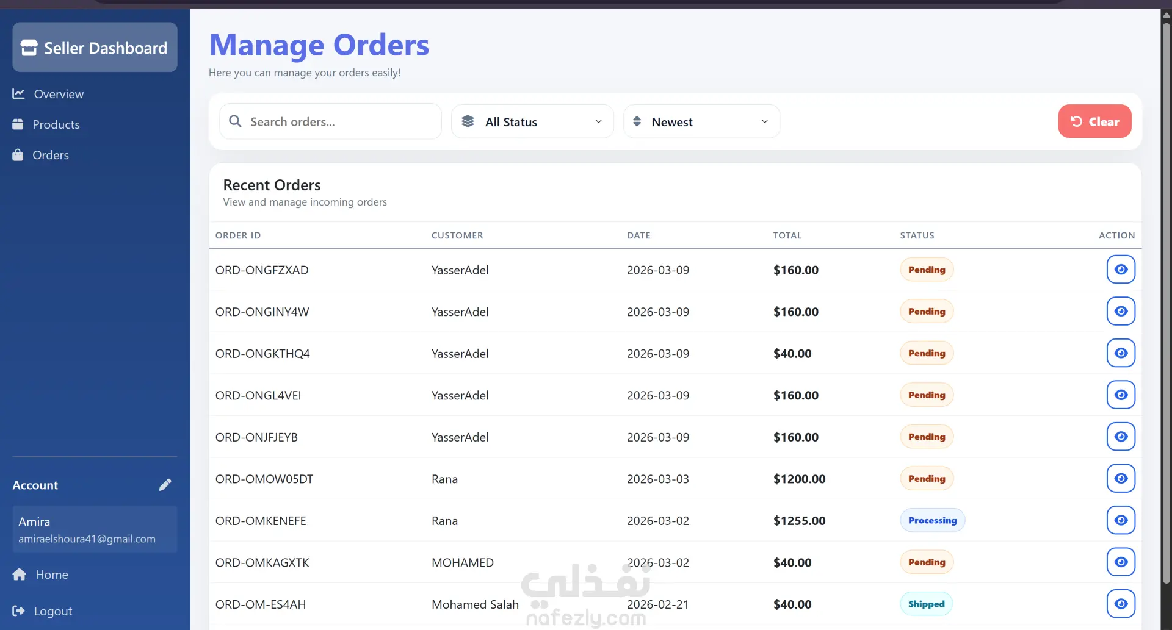Click the pencil edit icon beside Account
1172x630 pixels.
(x=165, y=485)
